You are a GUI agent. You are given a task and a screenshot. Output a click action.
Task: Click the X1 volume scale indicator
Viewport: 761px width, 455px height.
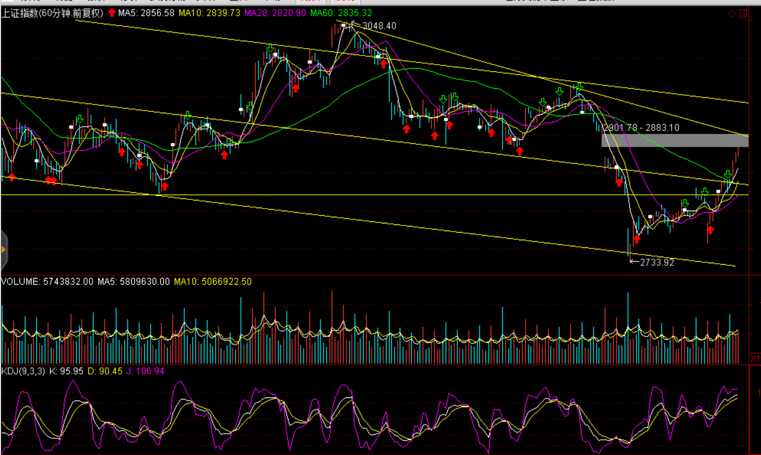point(755,359)
